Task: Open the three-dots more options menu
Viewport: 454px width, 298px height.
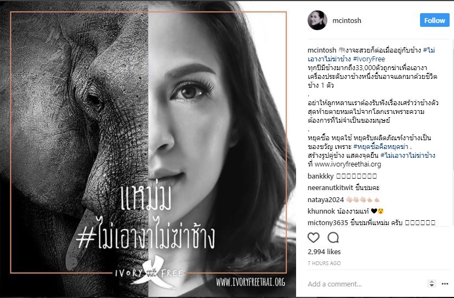Action: (445, 284)
